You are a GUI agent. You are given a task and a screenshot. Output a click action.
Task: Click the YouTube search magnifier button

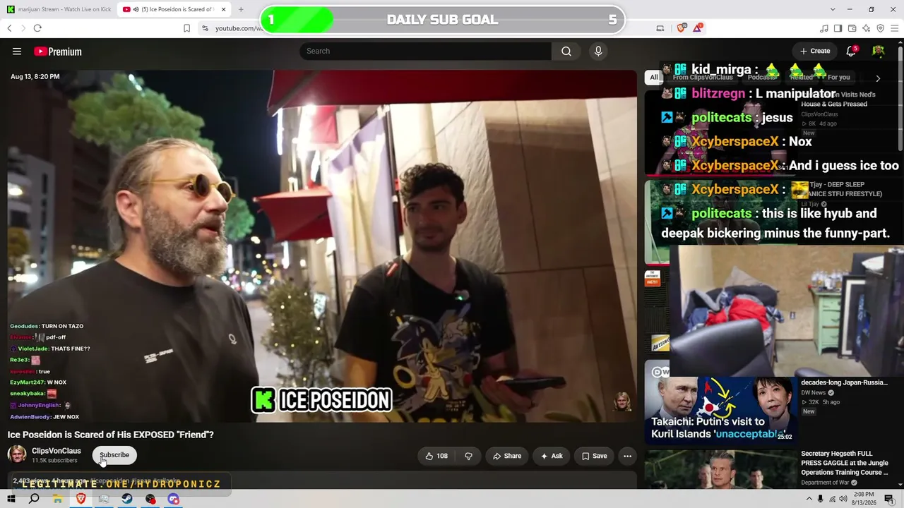tap(566, 51)
